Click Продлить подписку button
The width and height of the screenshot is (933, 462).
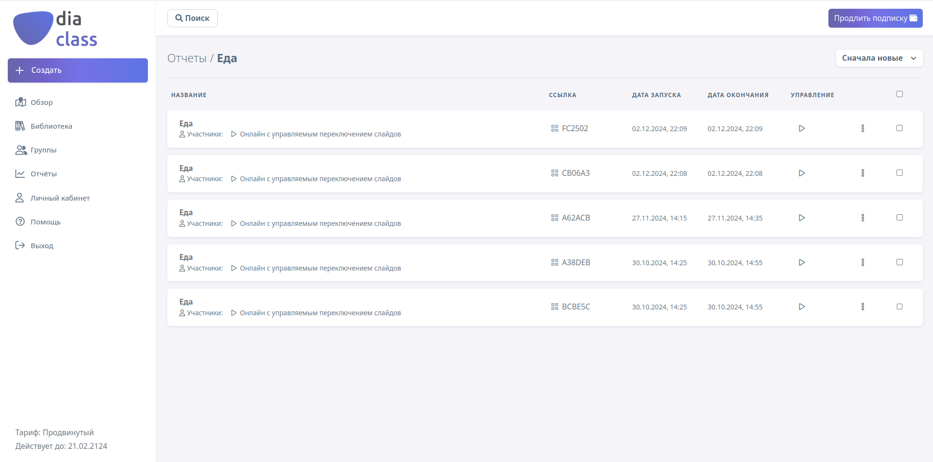click(875, 18)
